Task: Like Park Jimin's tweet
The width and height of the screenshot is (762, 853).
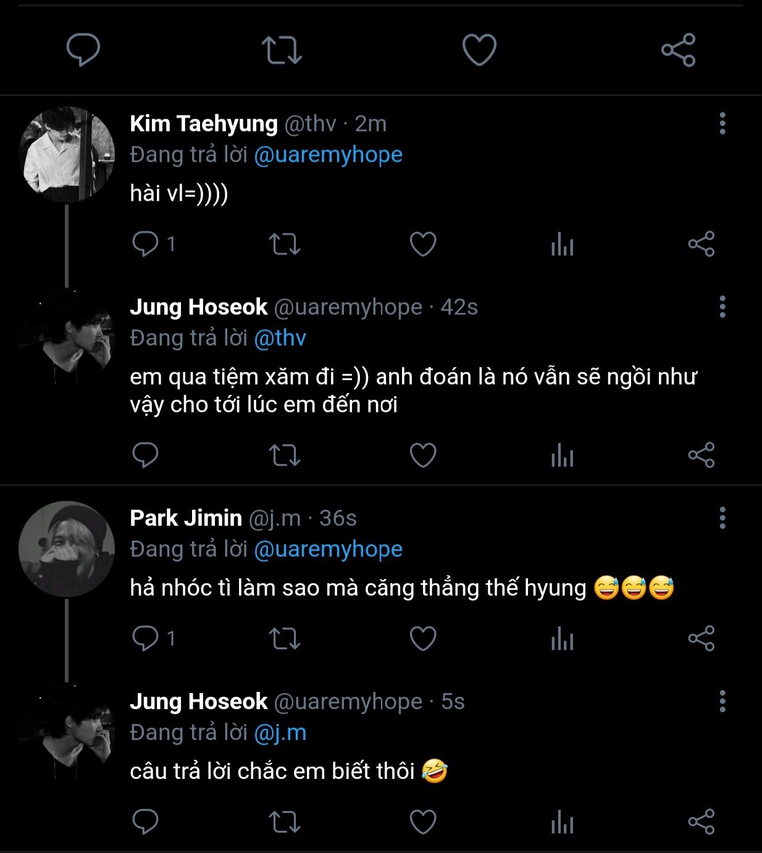Action: pyautogui.click(x=423, y=639)
